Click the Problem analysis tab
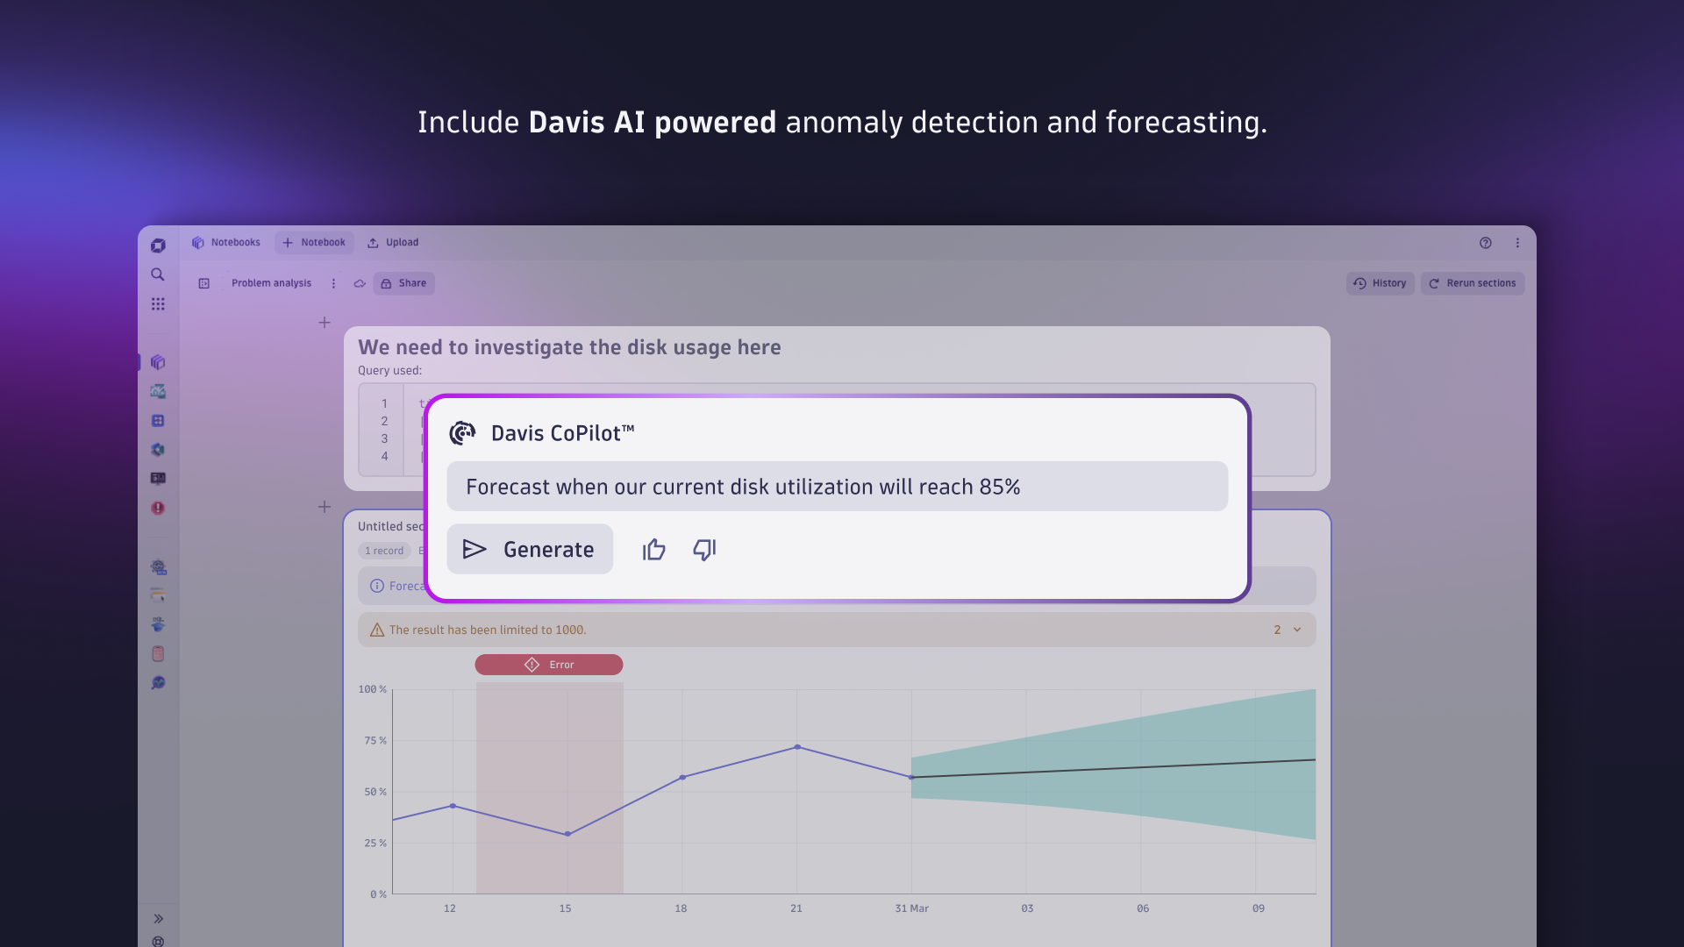Viewport: 1684px width, 947px height. click(x=271, y=282)
